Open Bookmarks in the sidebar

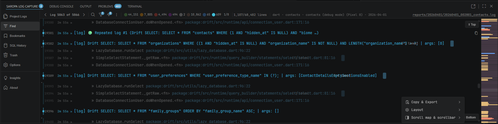pos(20,36)
